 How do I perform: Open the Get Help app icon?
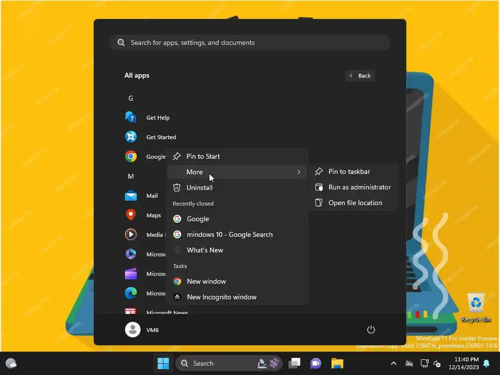pyautogui.click(x=131, y=117)
